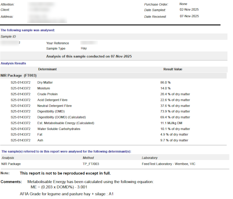The width and height of the screenshot is (233, 199).
Task: Click the Purchase Order label
Action: [156, 4]
